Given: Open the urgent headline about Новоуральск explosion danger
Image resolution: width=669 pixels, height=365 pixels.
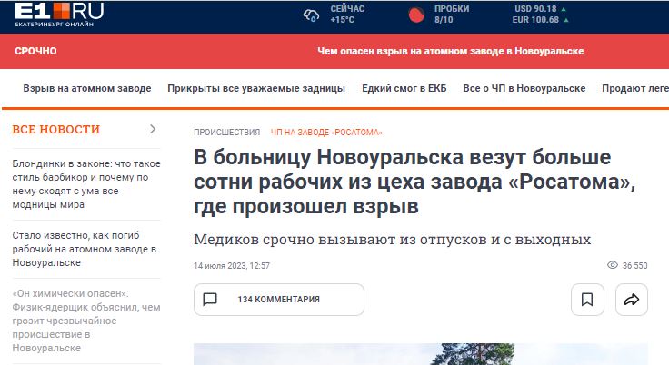Looking at the screenshot, I should [x=450, y=51].
